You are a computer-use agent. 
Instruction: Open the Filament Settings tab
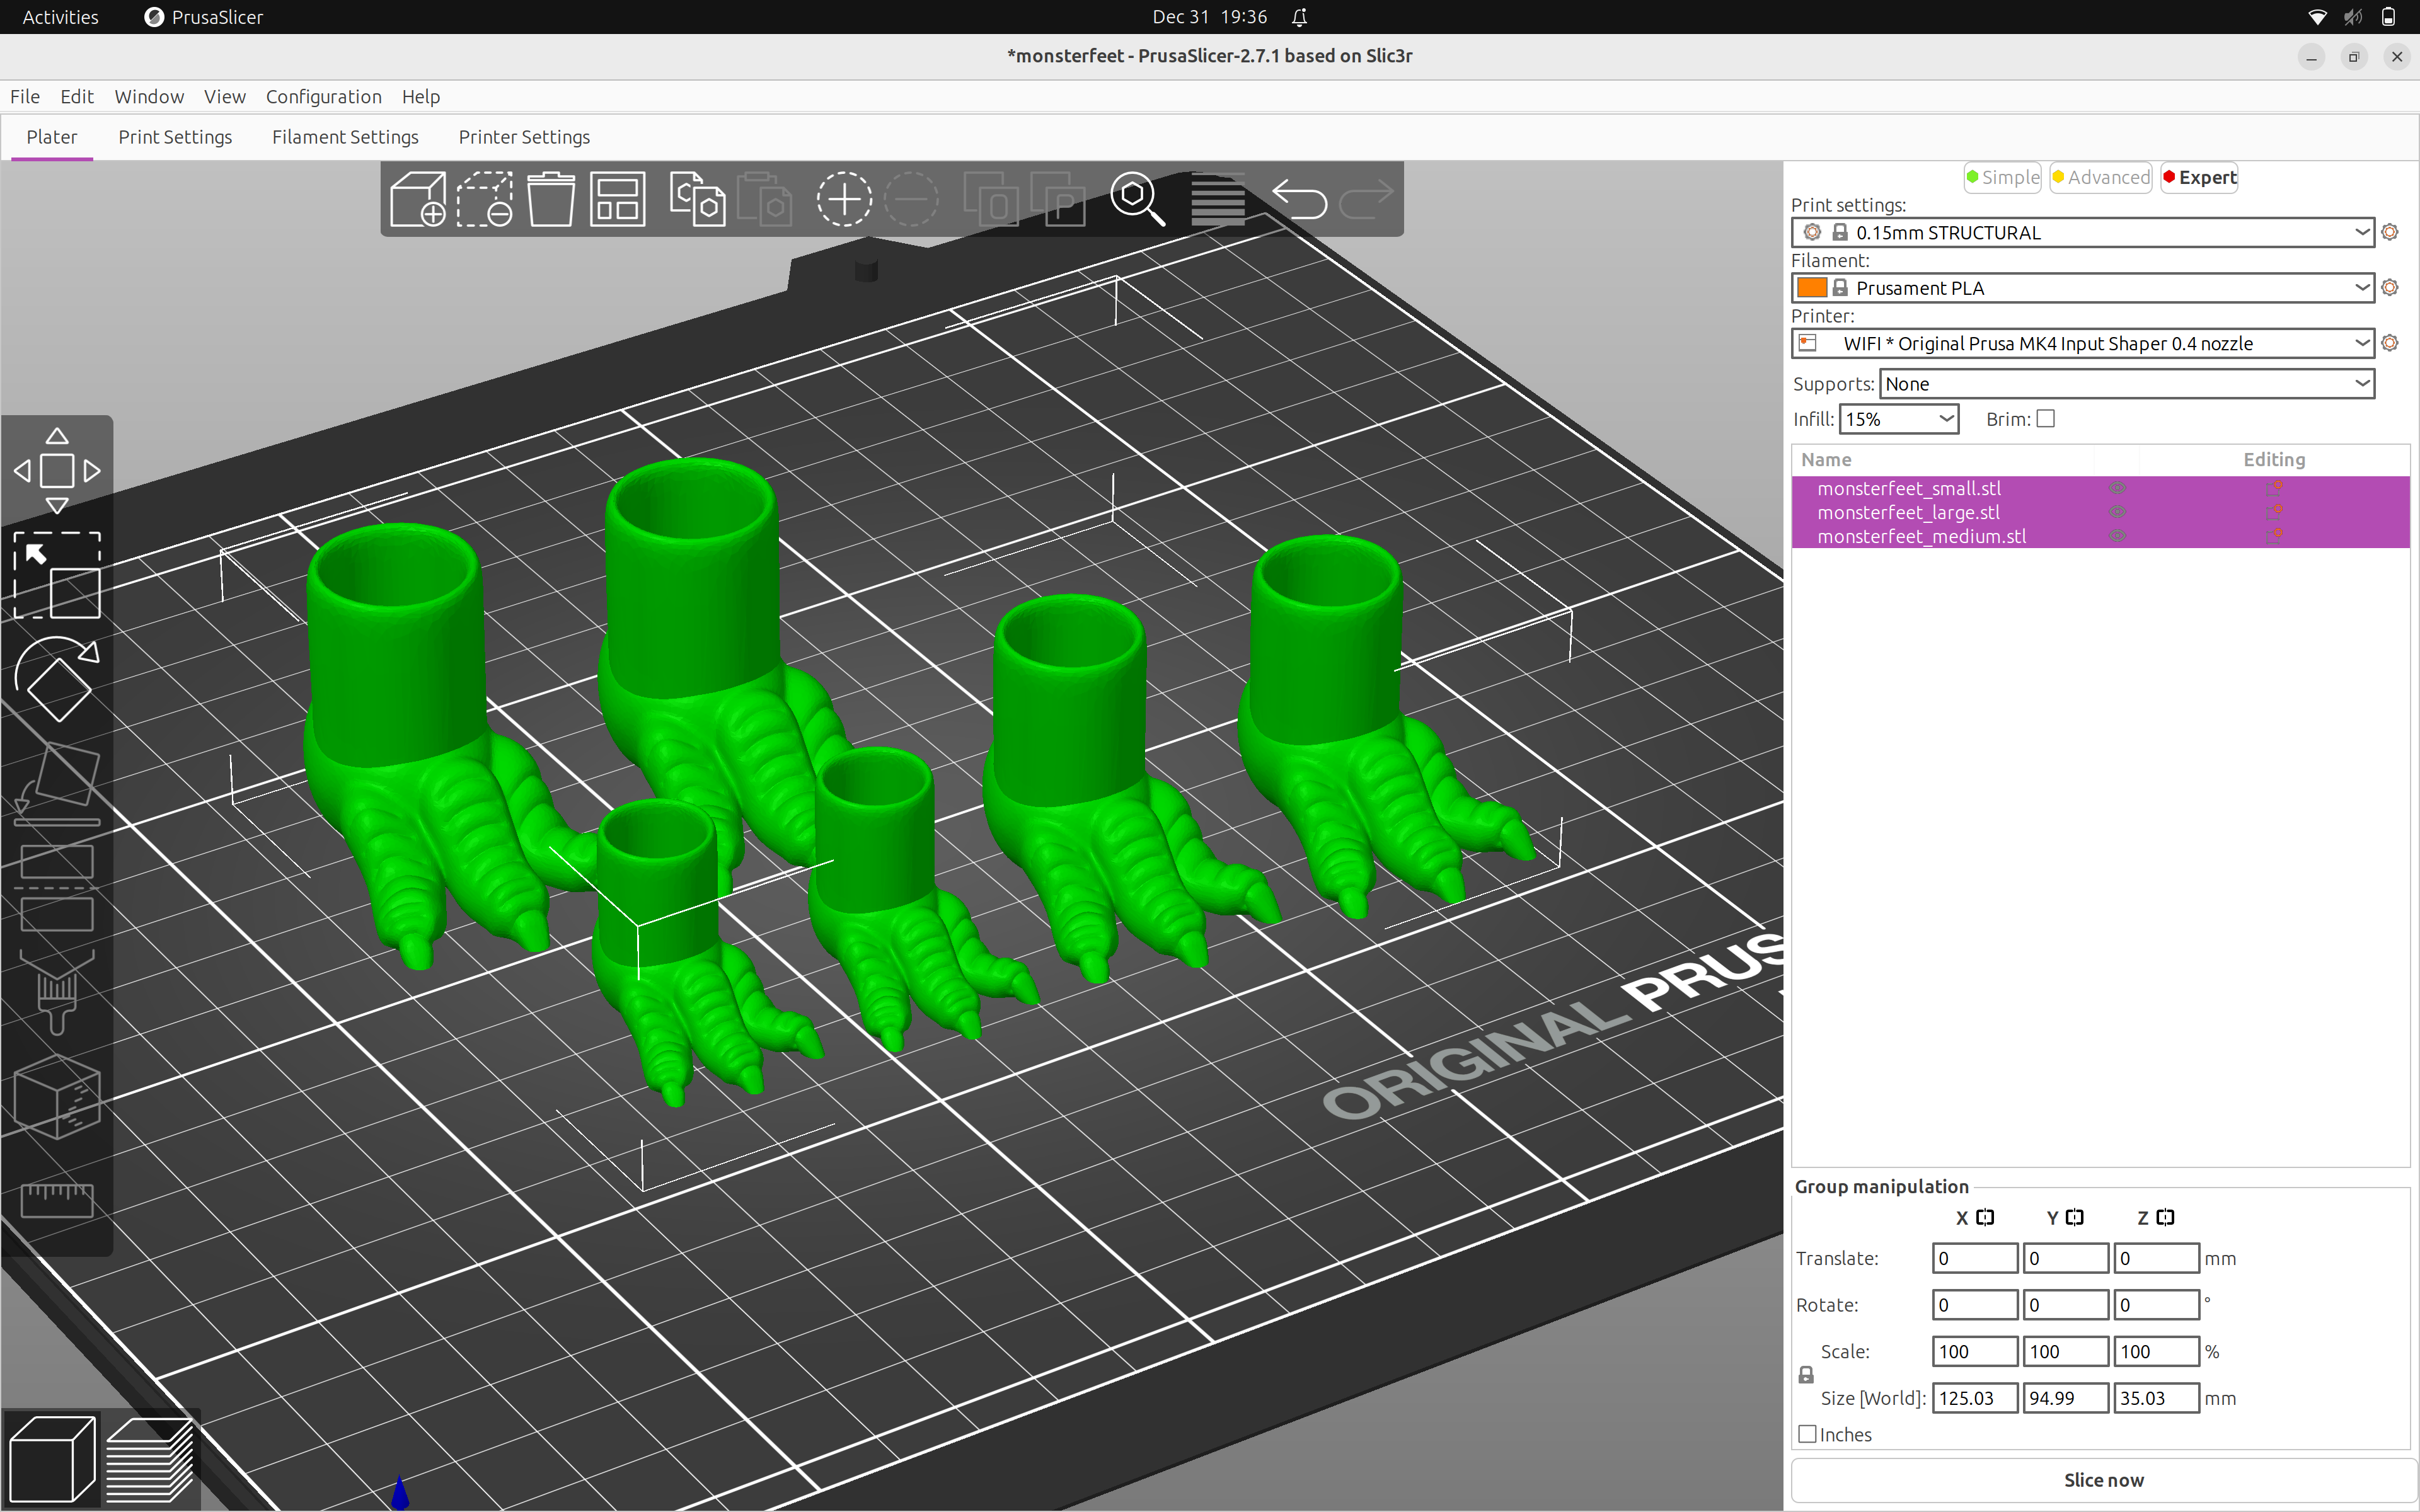pyautogui.click(x=345, y=137)
